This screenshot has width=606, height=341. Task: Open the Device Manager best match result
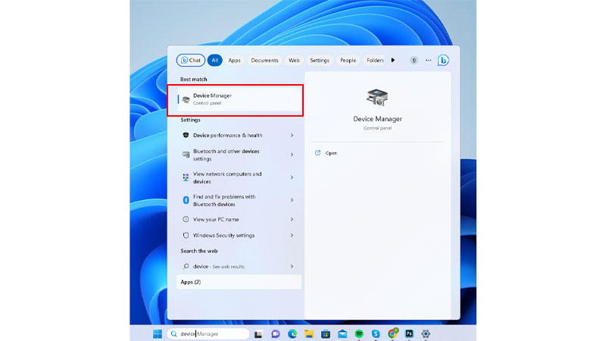239,99
